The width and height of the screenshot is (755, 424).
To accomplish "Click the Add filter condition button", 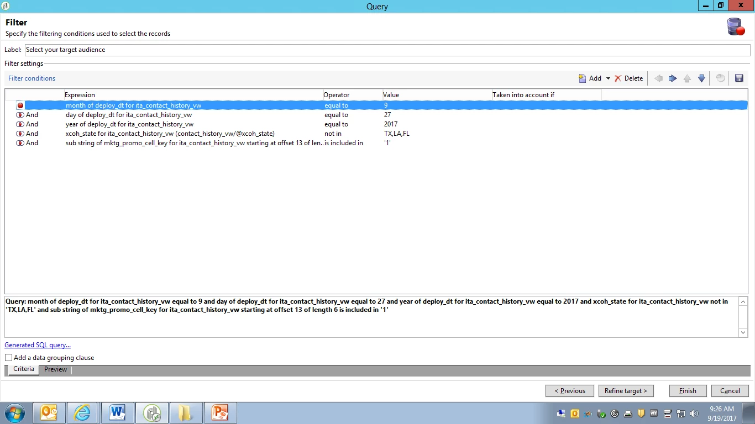I will coord(590,78).
